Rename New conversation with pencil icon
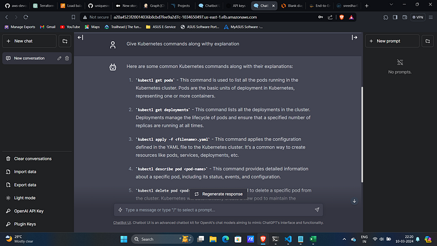The image size is (437, 246). [59, 58]
